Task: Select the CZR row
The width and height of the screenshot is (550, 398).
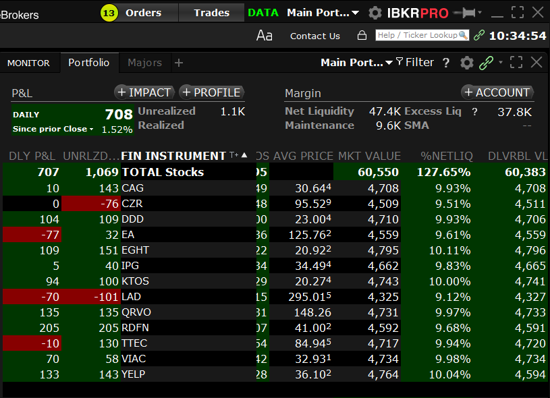Action: (275, 204)
